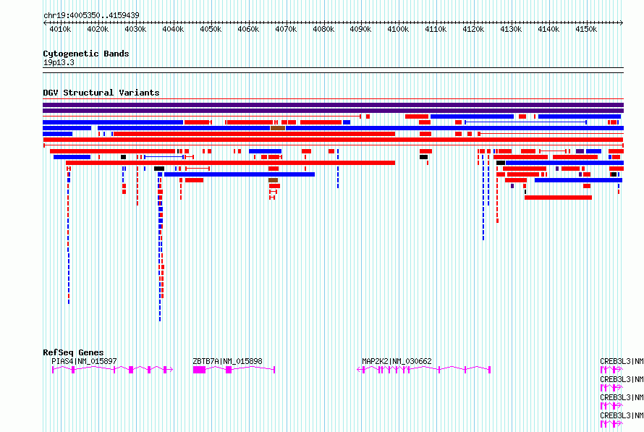This screenshot has width=644, height=432.
Task: Select the 4020k ruler position
Action: coord(98,29)
